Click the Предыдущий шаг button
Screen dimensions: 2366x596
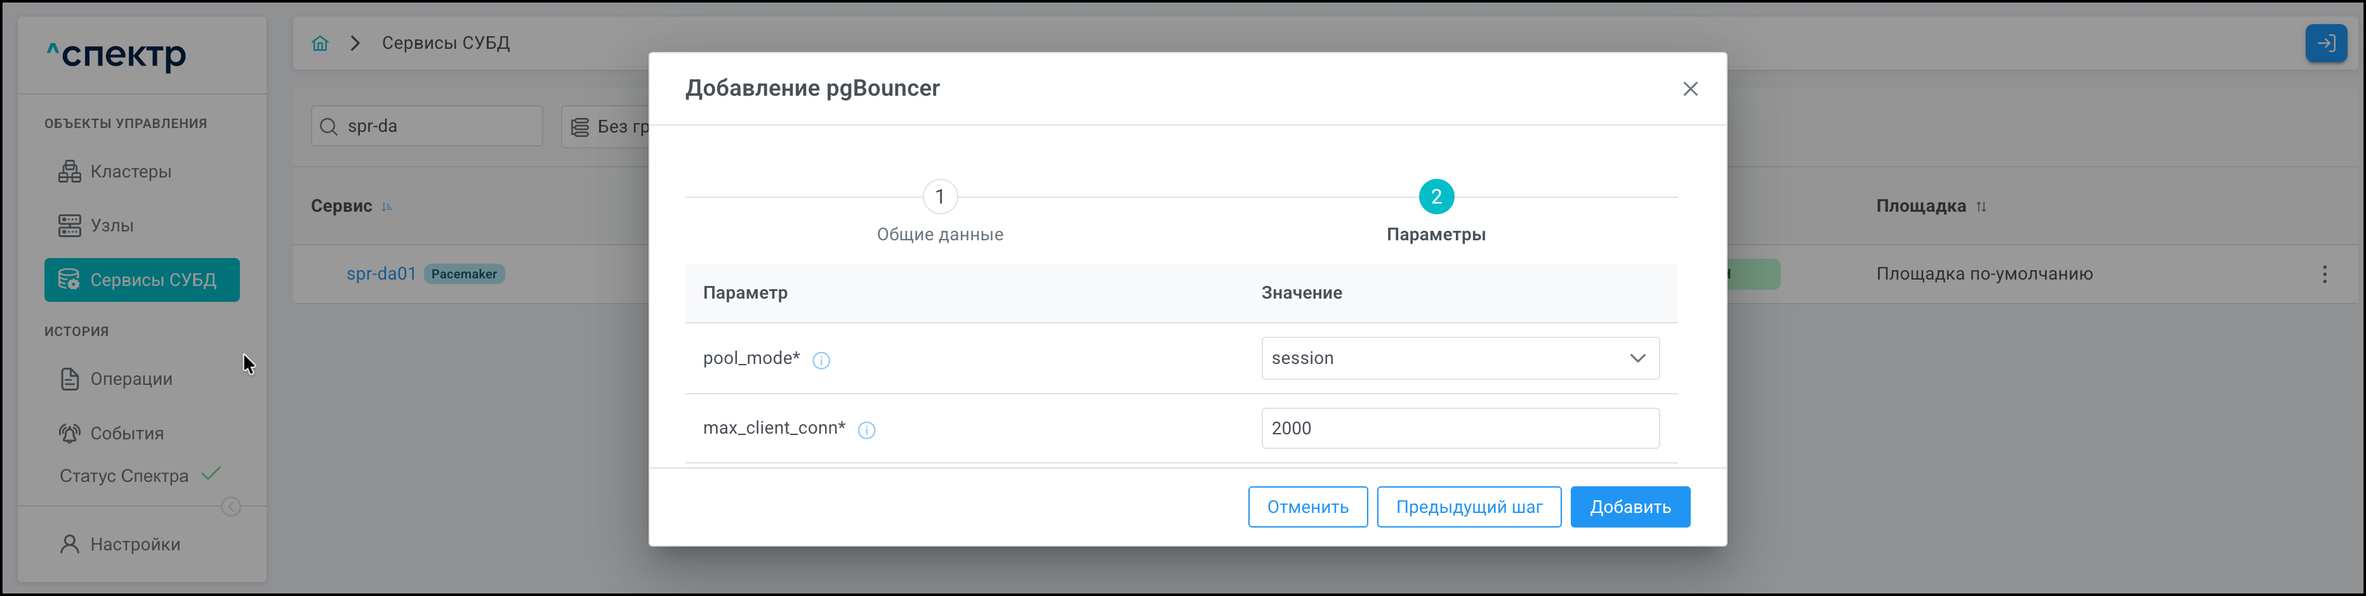click(x=1468, y=507)
